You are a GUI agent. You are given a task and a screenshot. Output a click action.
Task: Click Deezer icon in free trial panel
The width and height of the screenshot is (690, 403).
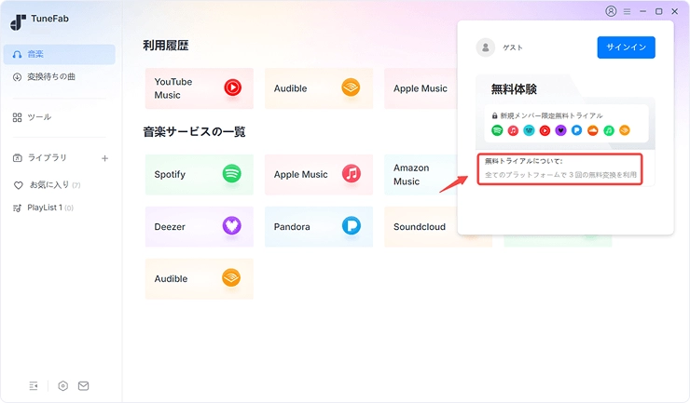560,130
